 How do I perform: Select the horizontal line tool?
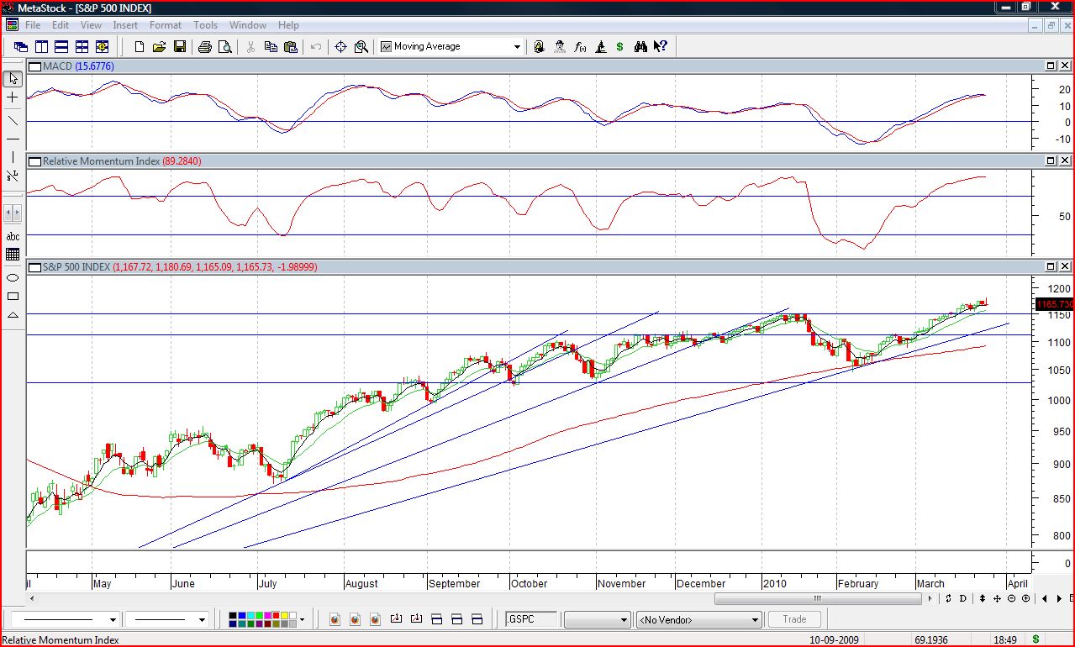click(13, 138)
